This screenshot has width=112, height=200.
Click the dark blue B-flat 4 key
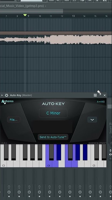[85, 152]
